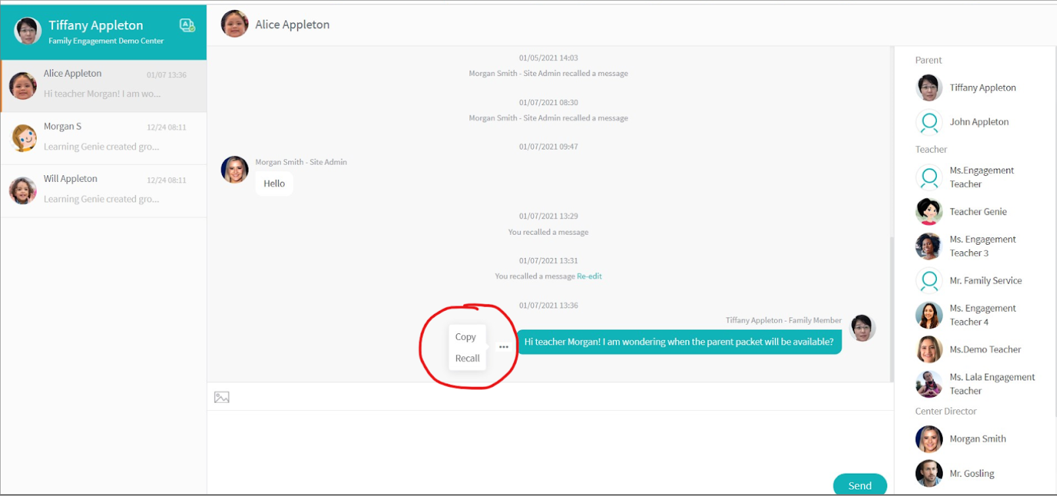This screenshot has height=496, width=1057.
Task: Click the translate icon in teal header
Action: coord(187,26)
